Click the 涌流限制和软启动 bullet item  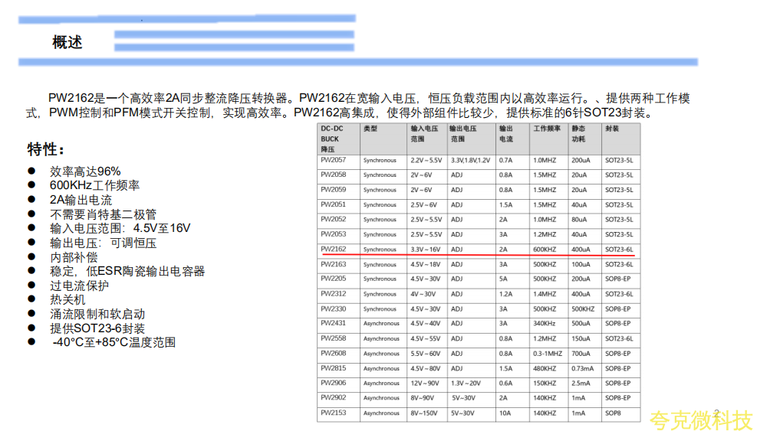[x=97, y=314]
